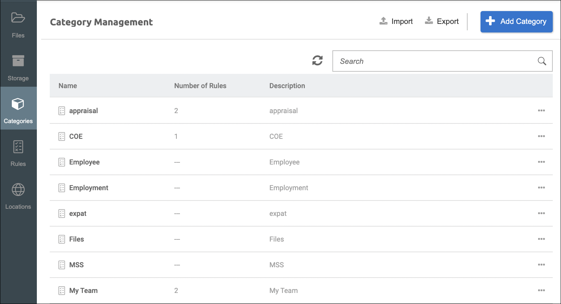Open Locations globe icon
The width and height of the screenshot is (561, 304).
pos(18,190)
